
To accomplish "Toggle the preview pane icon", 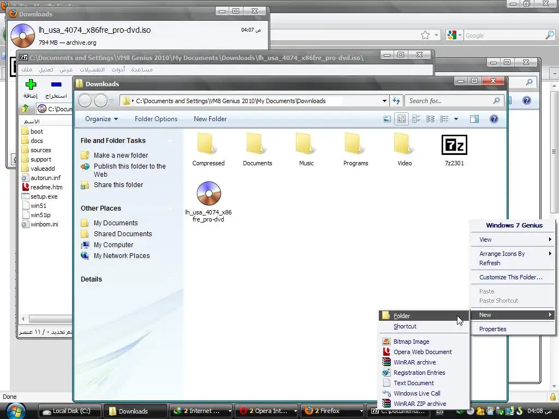I will (474, 119).
